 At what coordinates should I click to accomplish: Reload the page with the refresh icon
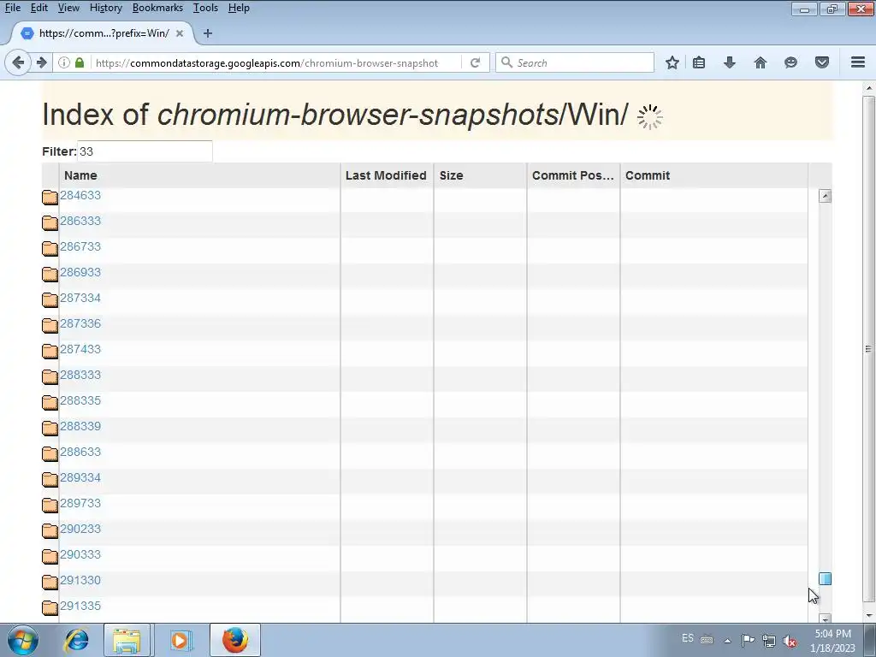(475, 62)
